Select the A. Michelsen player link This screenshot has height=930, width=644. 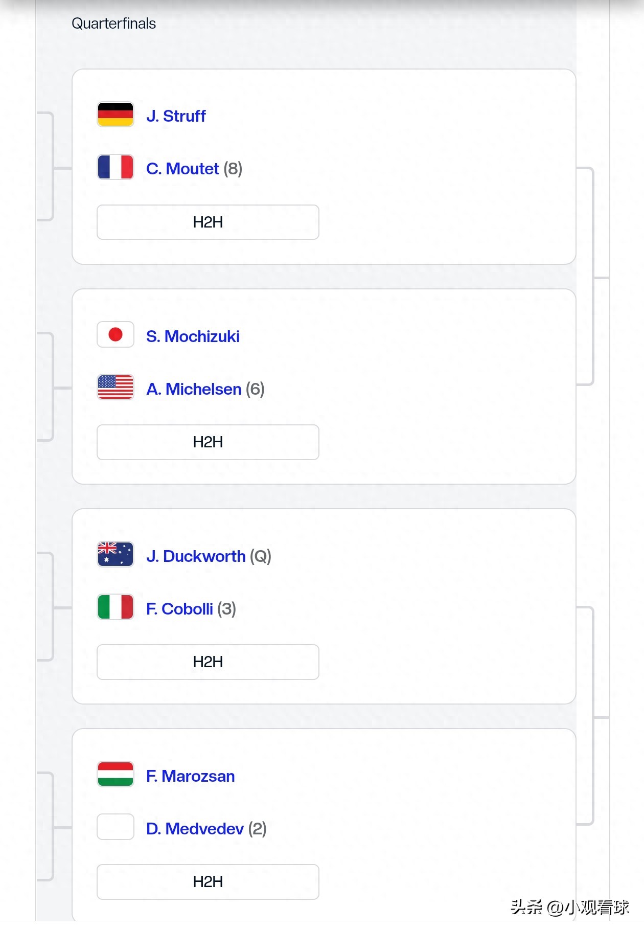tap(194, 389)
